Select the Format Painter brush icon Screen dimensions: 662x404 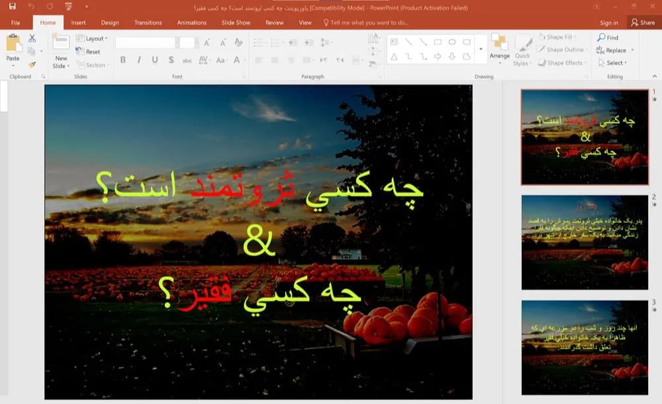click(x=32, y=65)
